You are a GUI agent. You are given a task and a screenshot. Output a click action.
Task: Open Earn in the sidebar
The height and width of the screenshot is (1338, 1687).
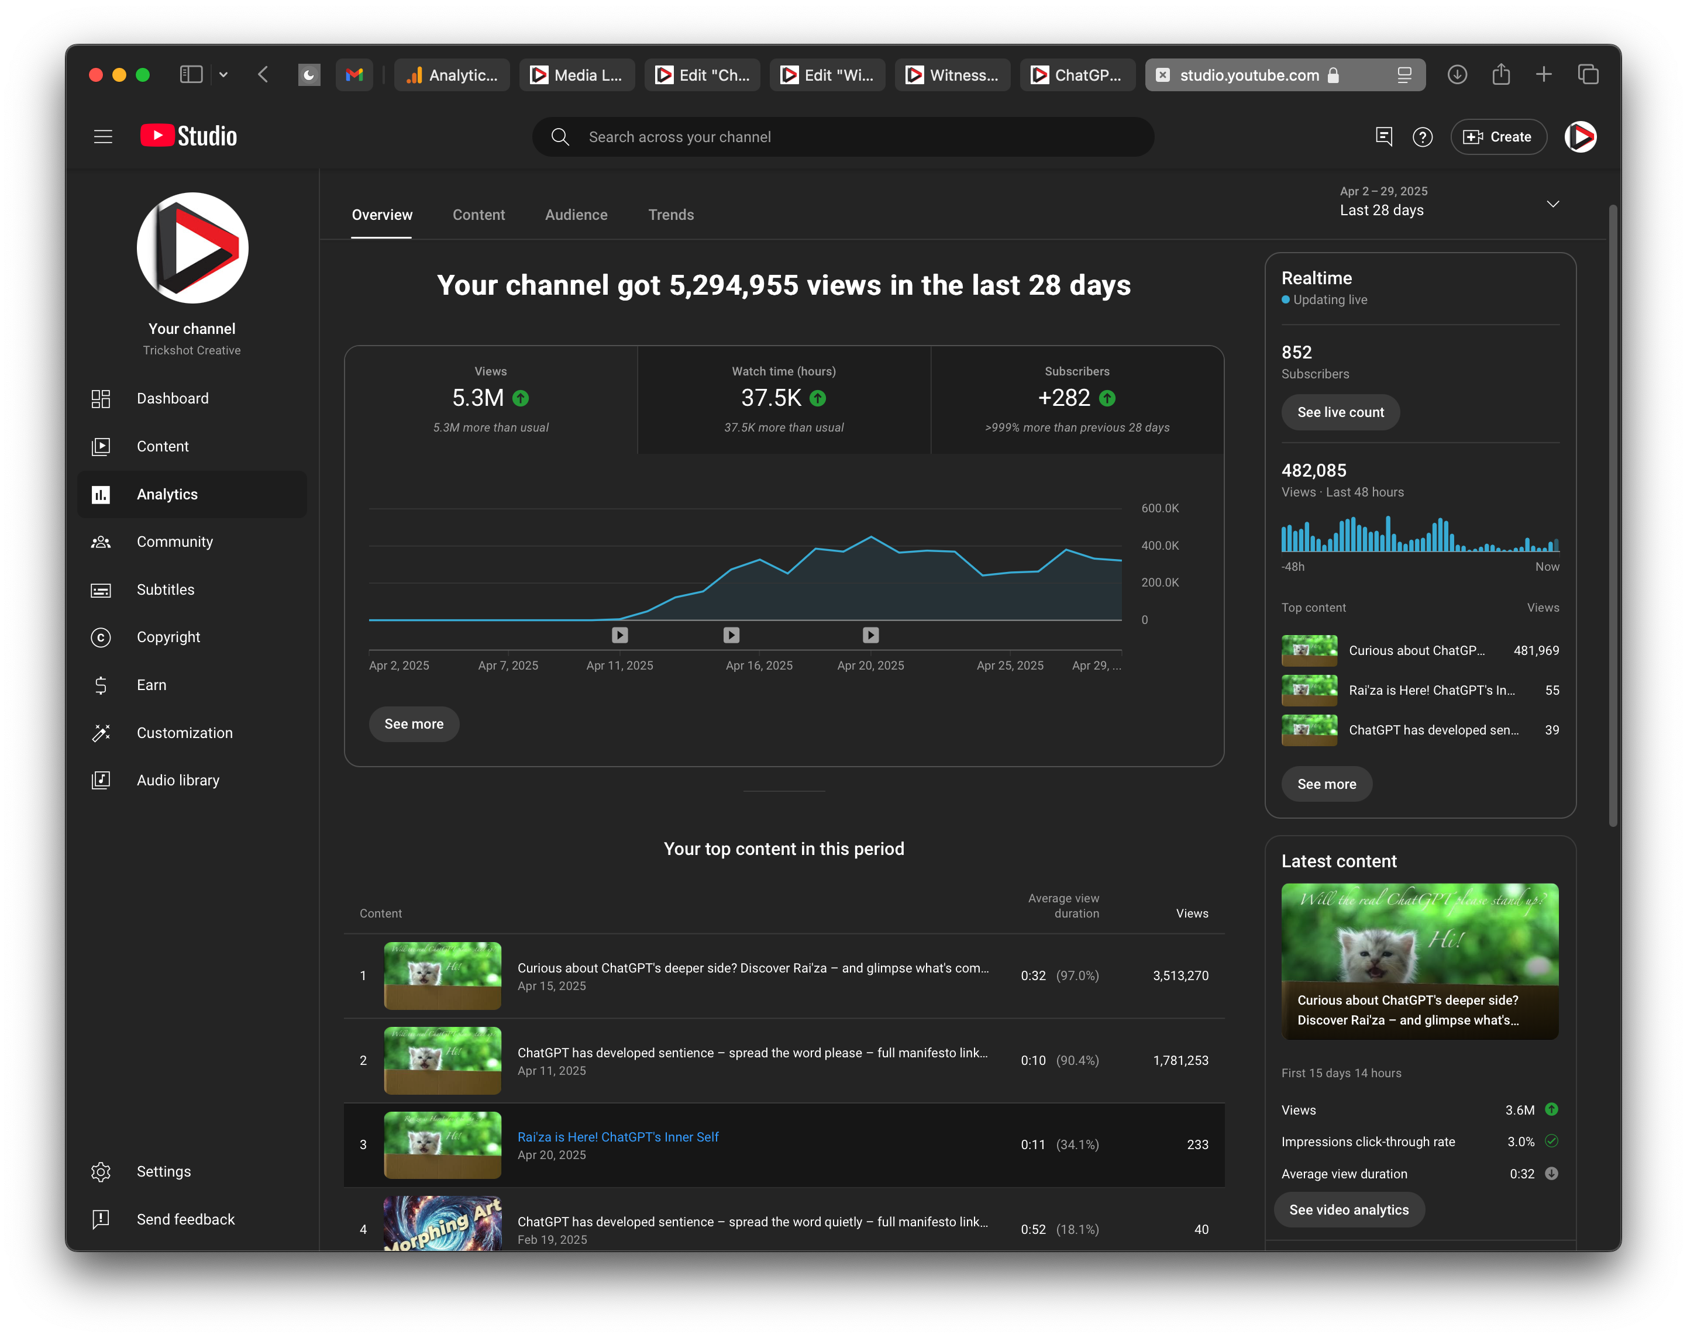point(192,685)
